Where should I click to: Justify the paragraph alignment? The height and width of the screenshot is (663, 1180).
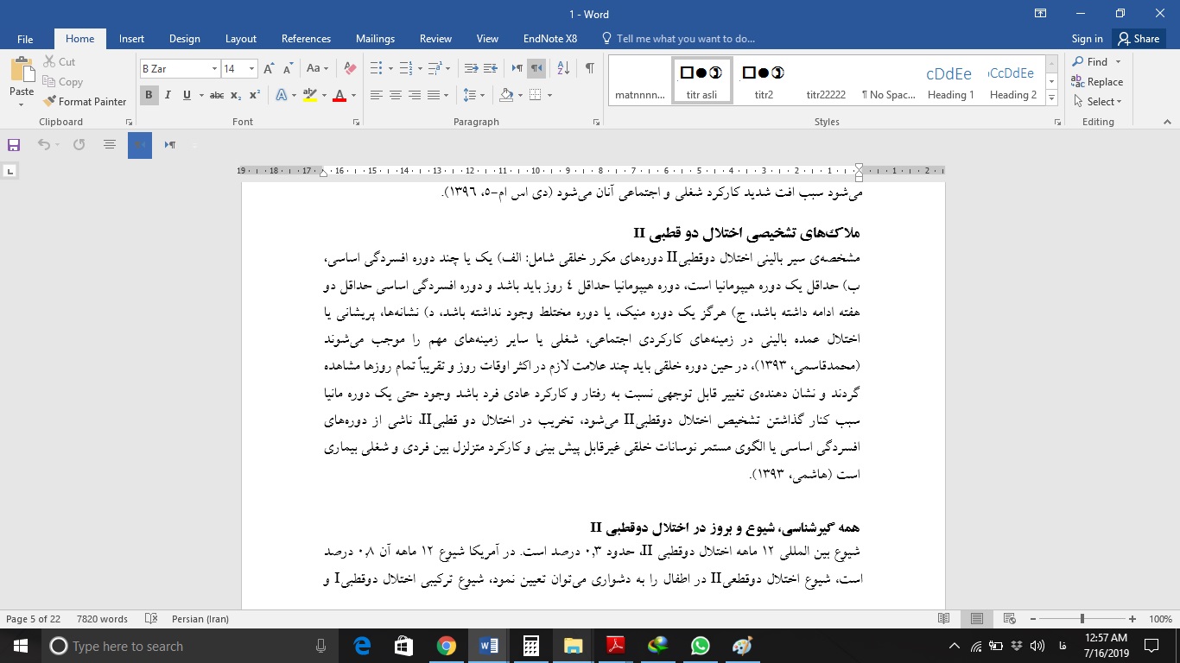point(433,95)
